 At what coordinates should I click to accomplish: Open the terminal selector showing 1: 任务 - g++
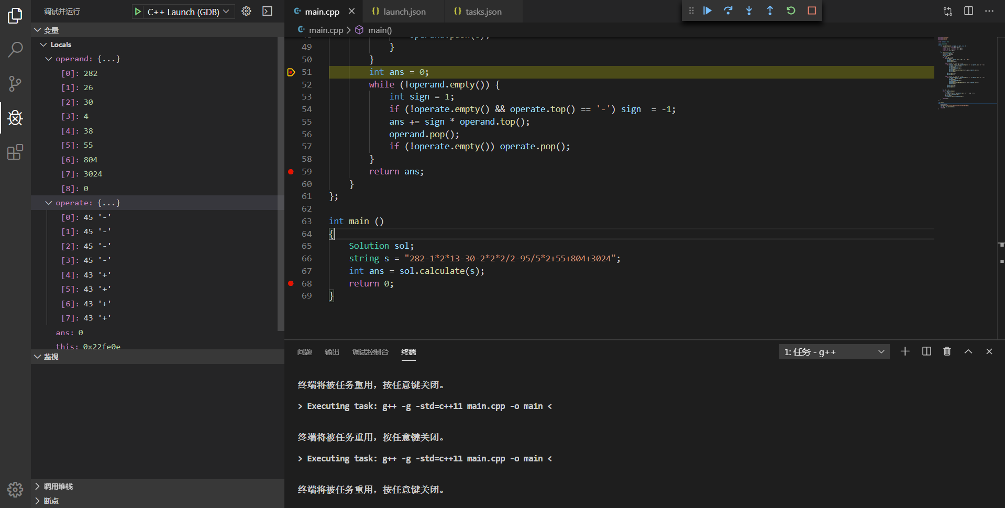click(x=833, y=351)
